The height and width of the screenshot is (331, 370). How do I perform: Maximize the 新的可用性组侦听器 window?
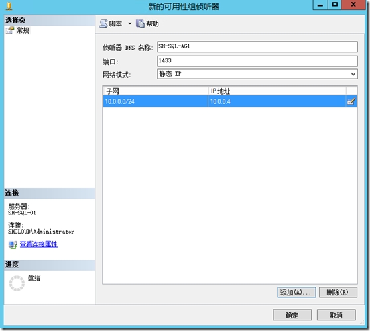tap(335, 5)
